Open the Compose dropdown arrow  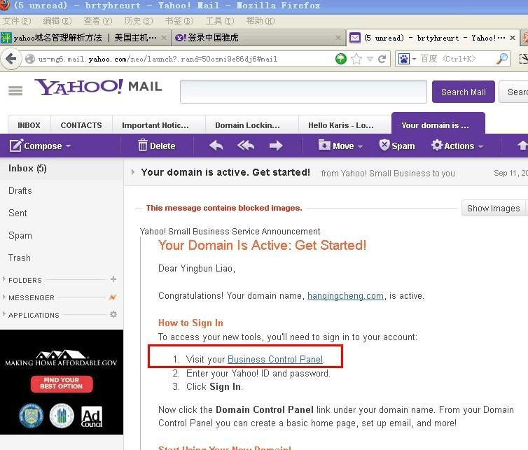68,146
